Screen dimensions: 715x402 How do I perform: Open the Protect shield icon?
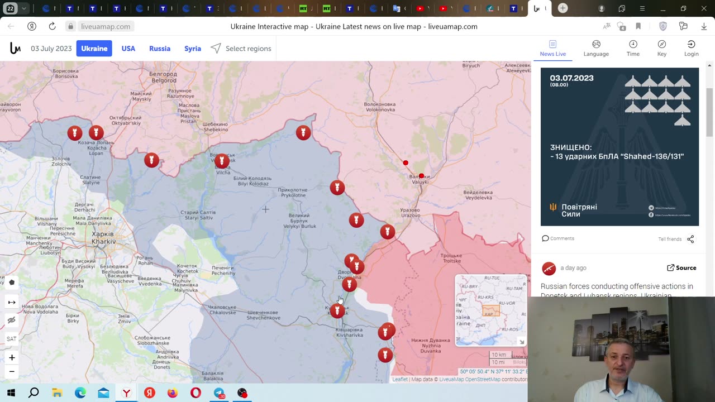tap(663, 26)
